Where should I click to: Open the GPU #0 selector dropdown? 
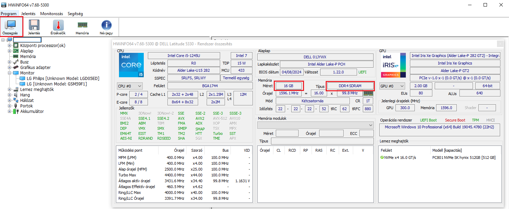pyautogui.click(x=392, y=86)
